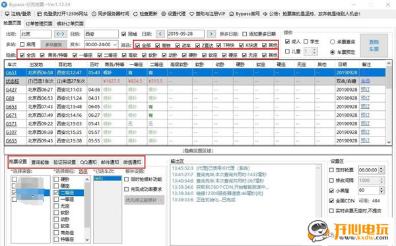The height and width of the screenshot is (246, 396).
Task: Open 12306 website without login icon
Action: coord(39,14)
